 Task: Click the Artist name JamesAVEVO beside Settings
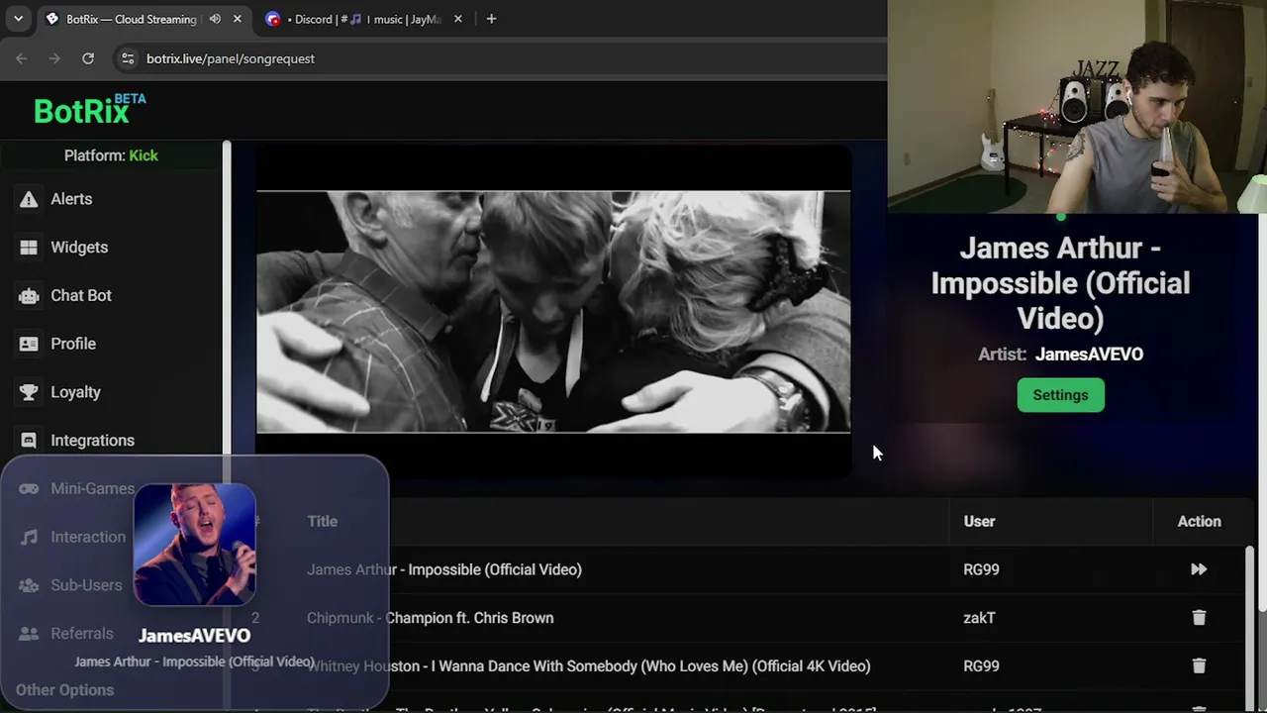tap(1089, 355)
